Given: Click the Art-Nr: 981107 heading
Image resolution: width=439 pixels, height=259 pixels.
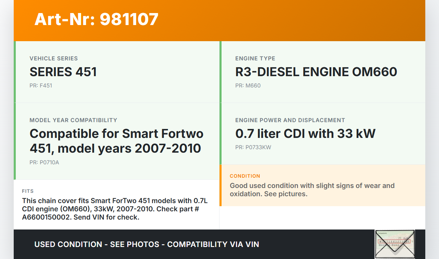Looking at the screenshot, I should [x=96, y=19].
